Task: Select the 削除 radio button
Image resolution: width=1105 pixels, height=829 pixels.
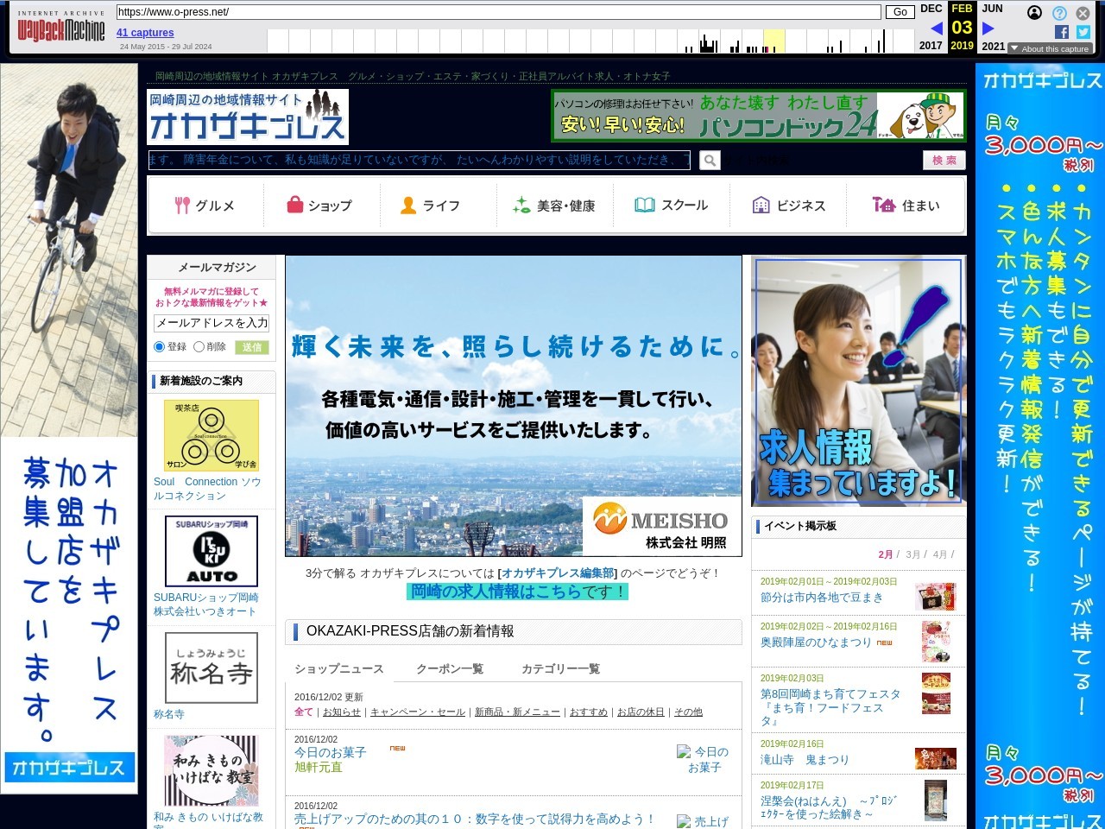Action: (x=199, y=346)
